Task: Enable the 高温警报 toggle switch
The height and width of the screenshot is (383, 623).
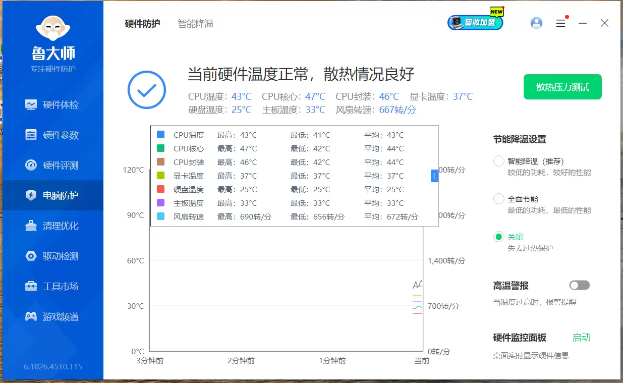Action: pyautogui.click(x=579, y=286)
